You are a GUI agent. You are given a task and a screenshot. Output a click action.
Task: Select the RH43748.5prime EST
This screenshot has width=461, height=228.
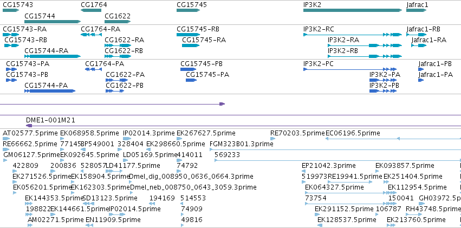click(x=414, y=214)
